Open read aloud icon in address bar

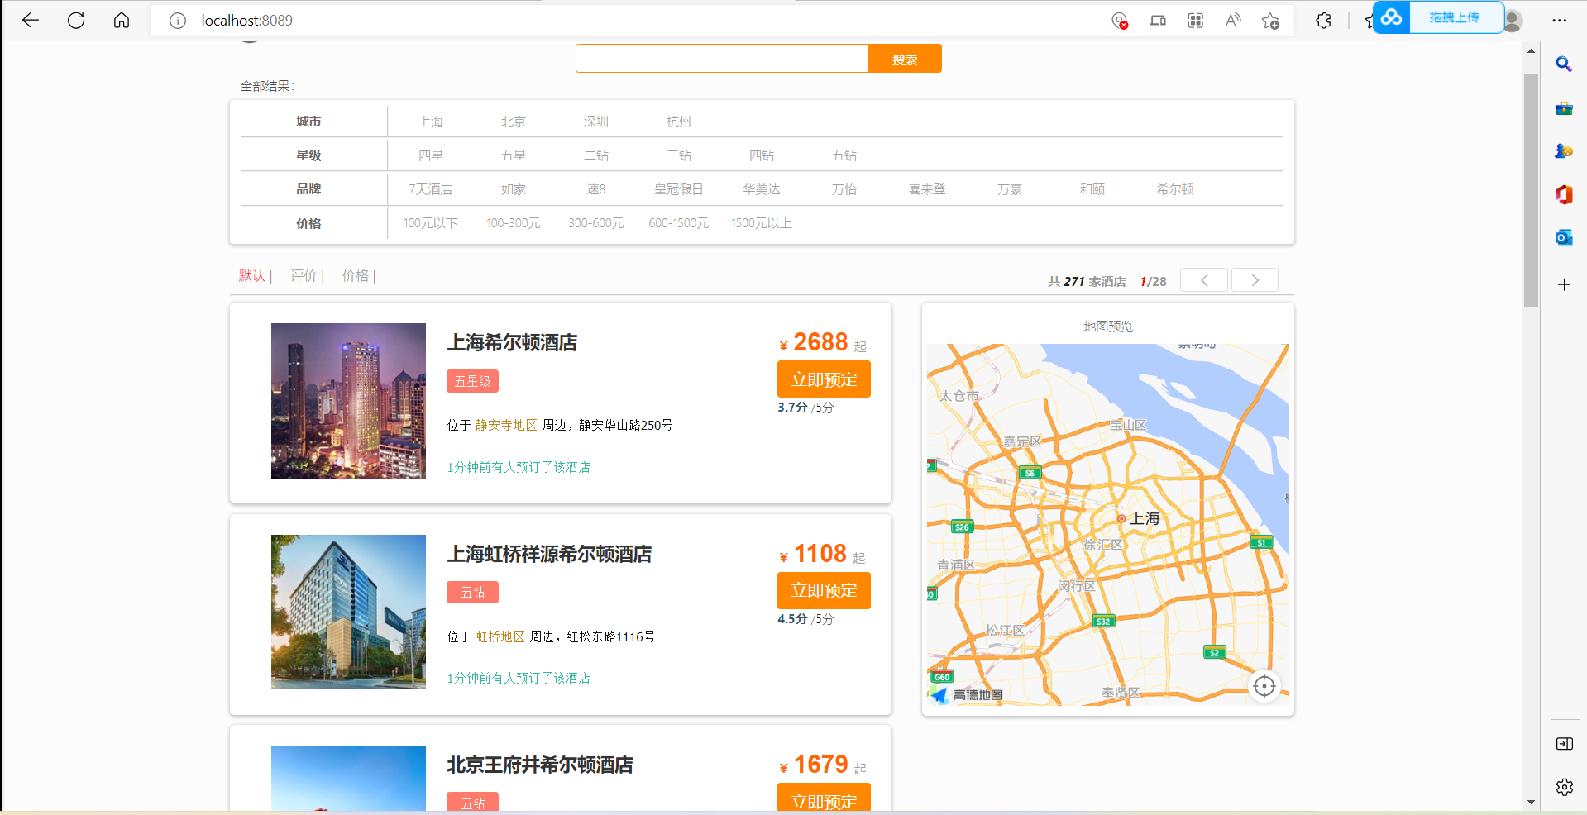1233,21
